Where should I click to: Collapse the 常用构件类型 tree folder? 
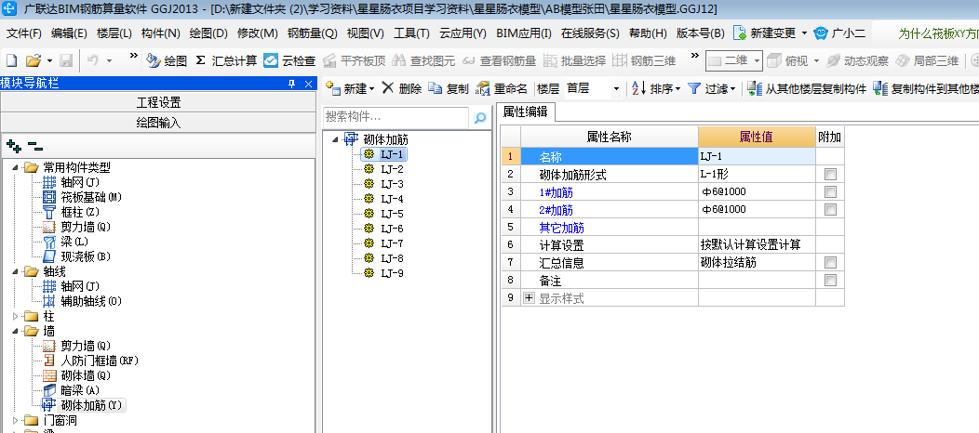pos(15,167)
